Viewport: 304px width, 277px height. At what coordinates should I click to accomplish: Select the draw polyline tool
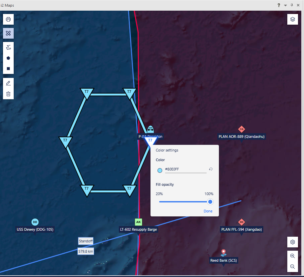[x=8, y=47]
